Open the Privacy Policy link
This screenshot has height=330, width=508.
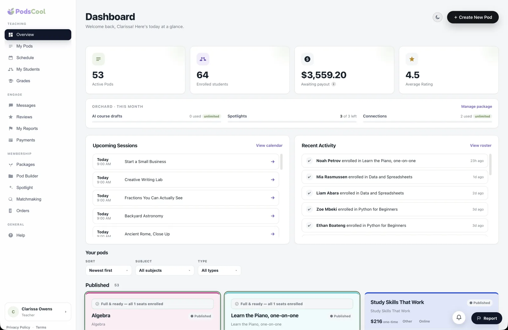coord(18,327)
